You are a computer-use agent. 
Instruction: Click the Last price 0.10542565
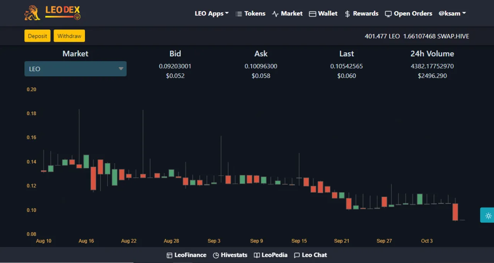pos(347,66)
